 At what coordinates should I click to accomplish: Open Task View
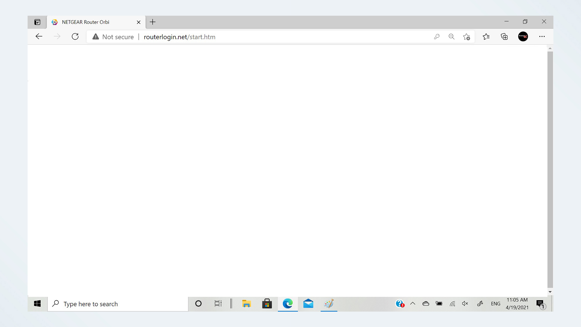(218, 304)
